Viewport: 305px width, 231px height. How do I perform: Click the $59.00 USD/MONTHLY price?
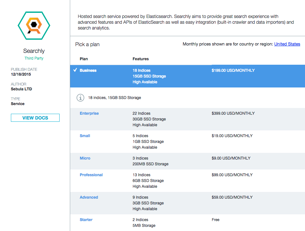click(x=232, y=197)
